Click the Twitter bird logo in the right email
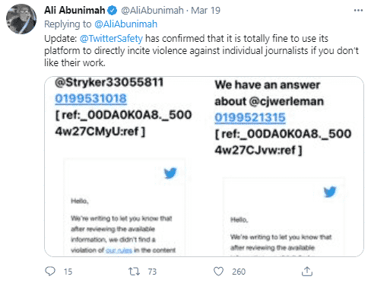The width and height of the screenshot is (371, 283). (x=330, y=192)
